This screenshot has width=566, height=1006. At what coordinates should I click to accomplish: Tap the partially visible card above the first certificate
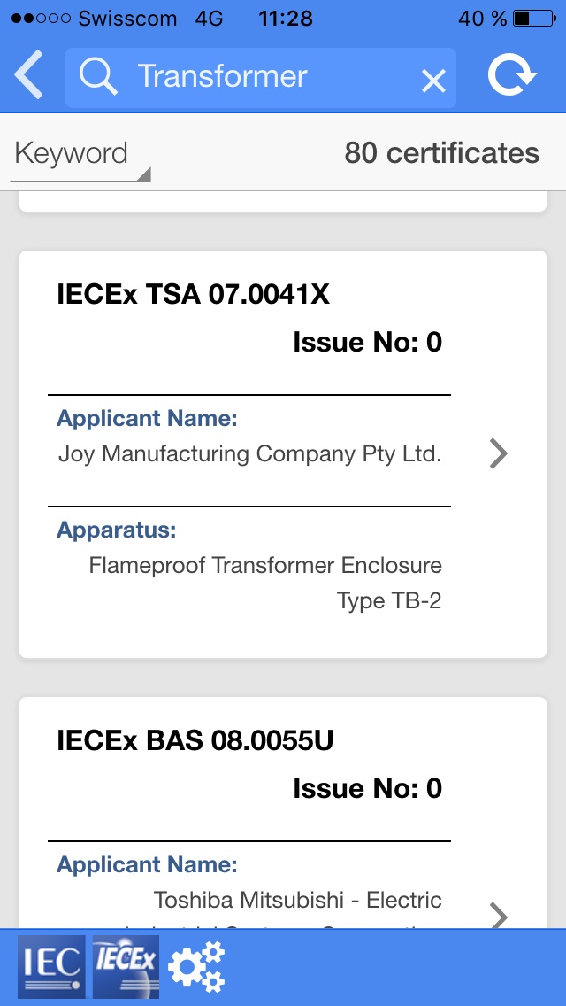tap(283, 201)
